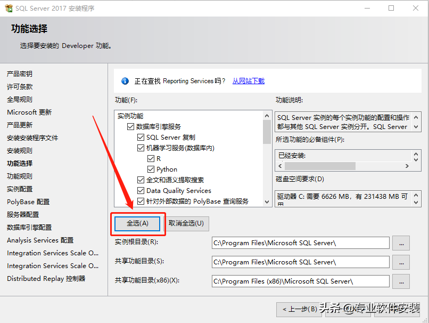Image resolution: width=429 pixels, height=323 pixels.
Task: Select the Distributed Replay 控制器 step
Action: 46,279
